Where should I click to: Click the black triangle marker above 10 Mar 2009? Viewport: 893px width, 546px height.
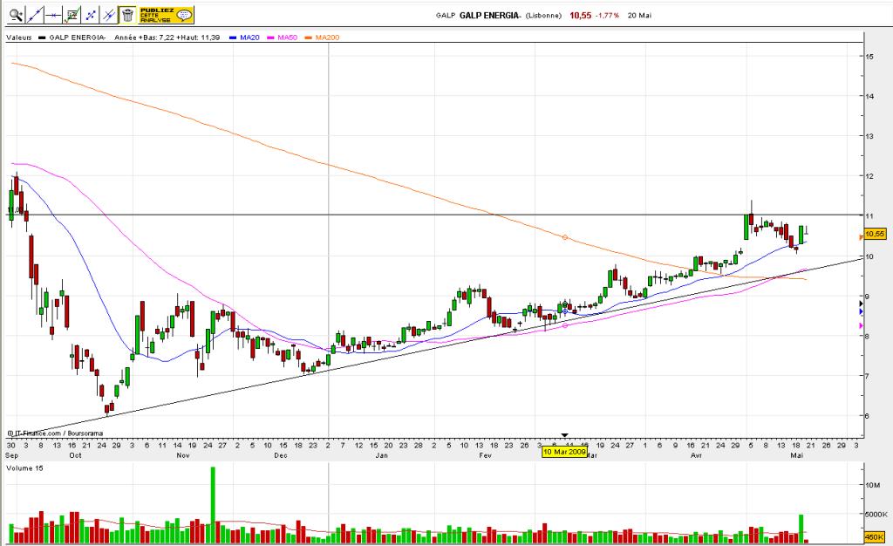(x=564, y=435)
